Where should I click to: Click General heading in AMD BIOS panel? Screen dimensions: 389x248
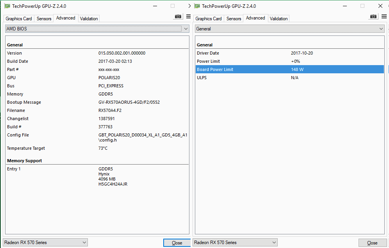pos(15,45)
